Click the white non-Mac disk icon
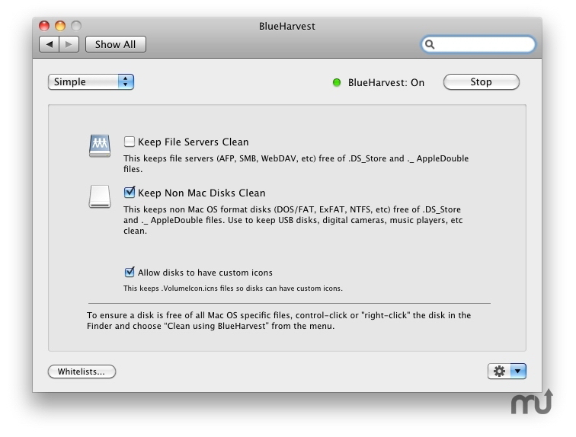Viewport: 576px width, 437px height. coord(100,197)
